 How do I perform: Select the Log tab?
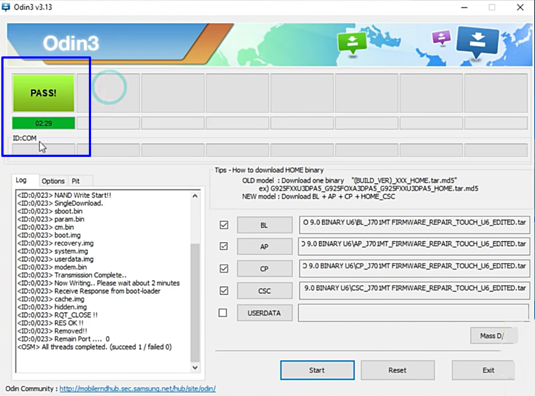[x=21, y=180]
